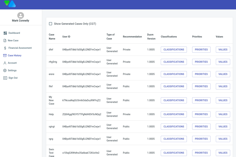Click the Case Name column header
This screenshot has width=236, height=157.
point(52,37)
